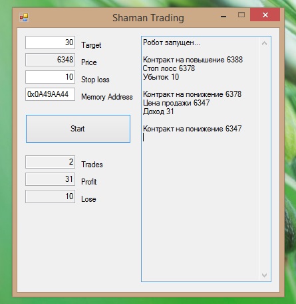Click the 'Shaman Trading' window title
Viewport: 296px width, 304px height.
click(148, 18)
